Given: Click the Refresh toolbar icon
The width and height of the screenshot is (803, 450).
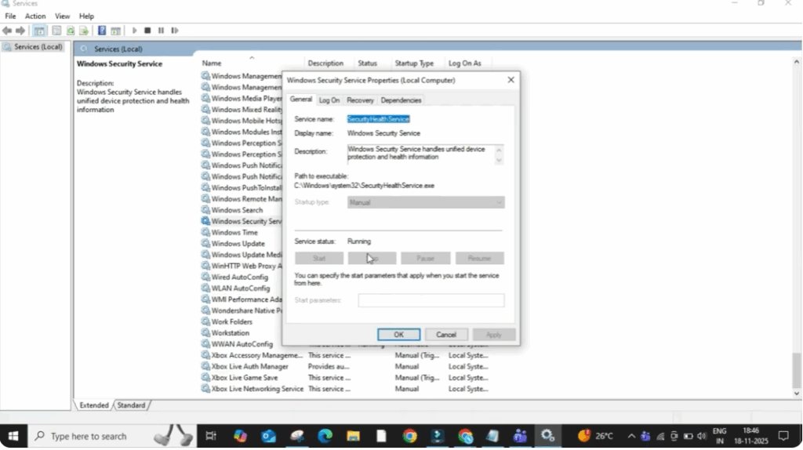Looking at the screenshot, I should point(70,31).
